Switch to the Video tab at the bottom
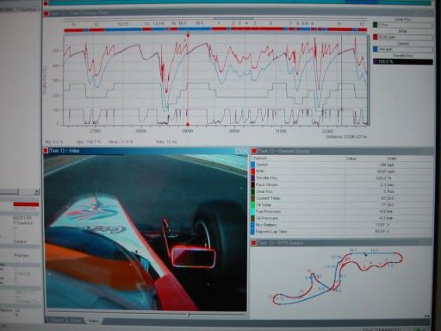This screenshot has height=331, width=441. pos(94,321)
